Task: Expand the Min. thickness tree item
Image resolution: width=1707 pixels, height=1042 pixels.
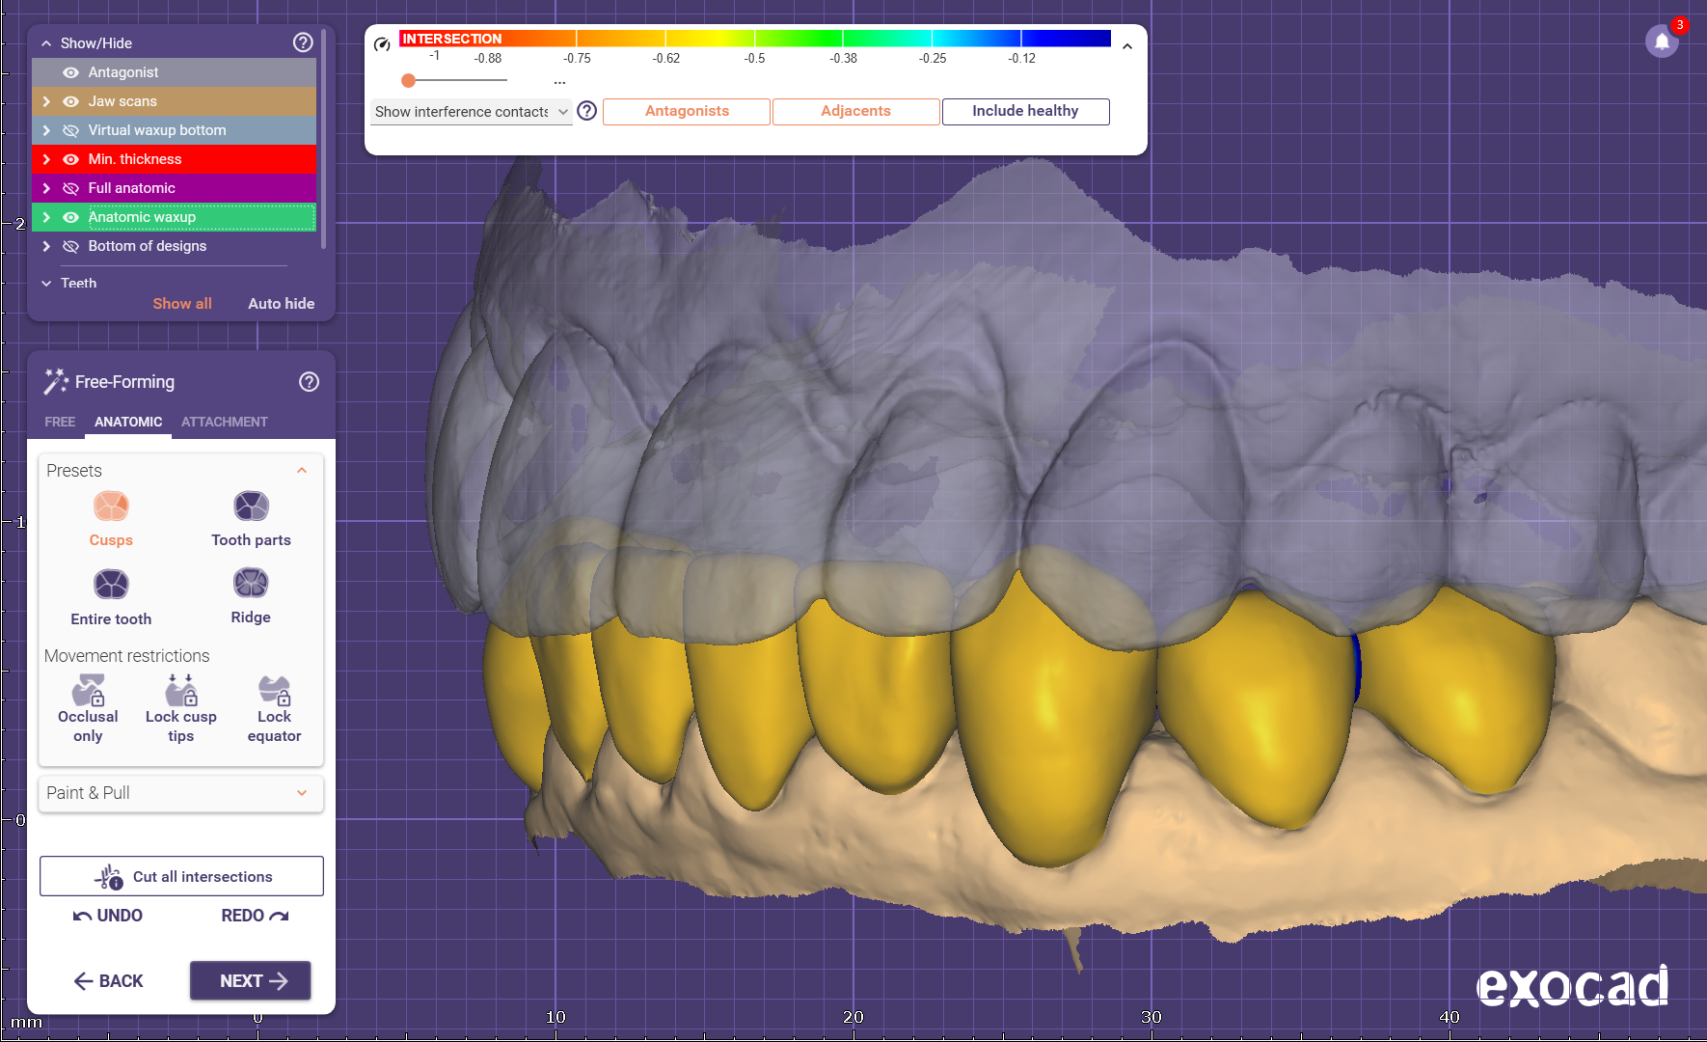Action: tap(46, 159)
